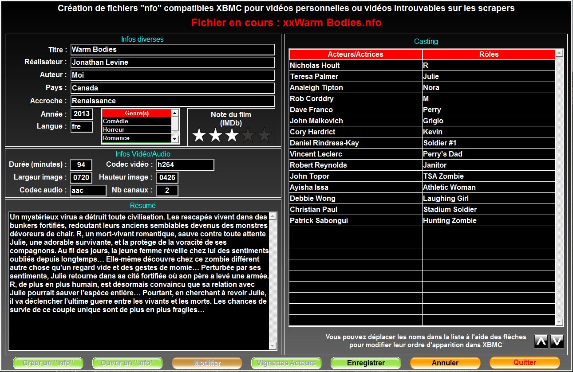Click the Codec audio field aac
This screenshot has height=372, width=573.
point(88,191)
